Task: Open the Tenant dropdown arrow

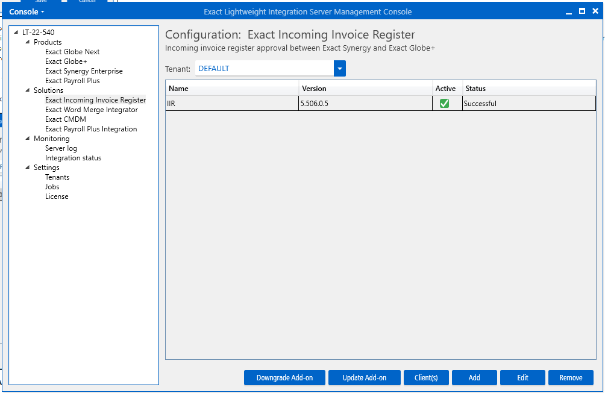Action: point(340,69)
